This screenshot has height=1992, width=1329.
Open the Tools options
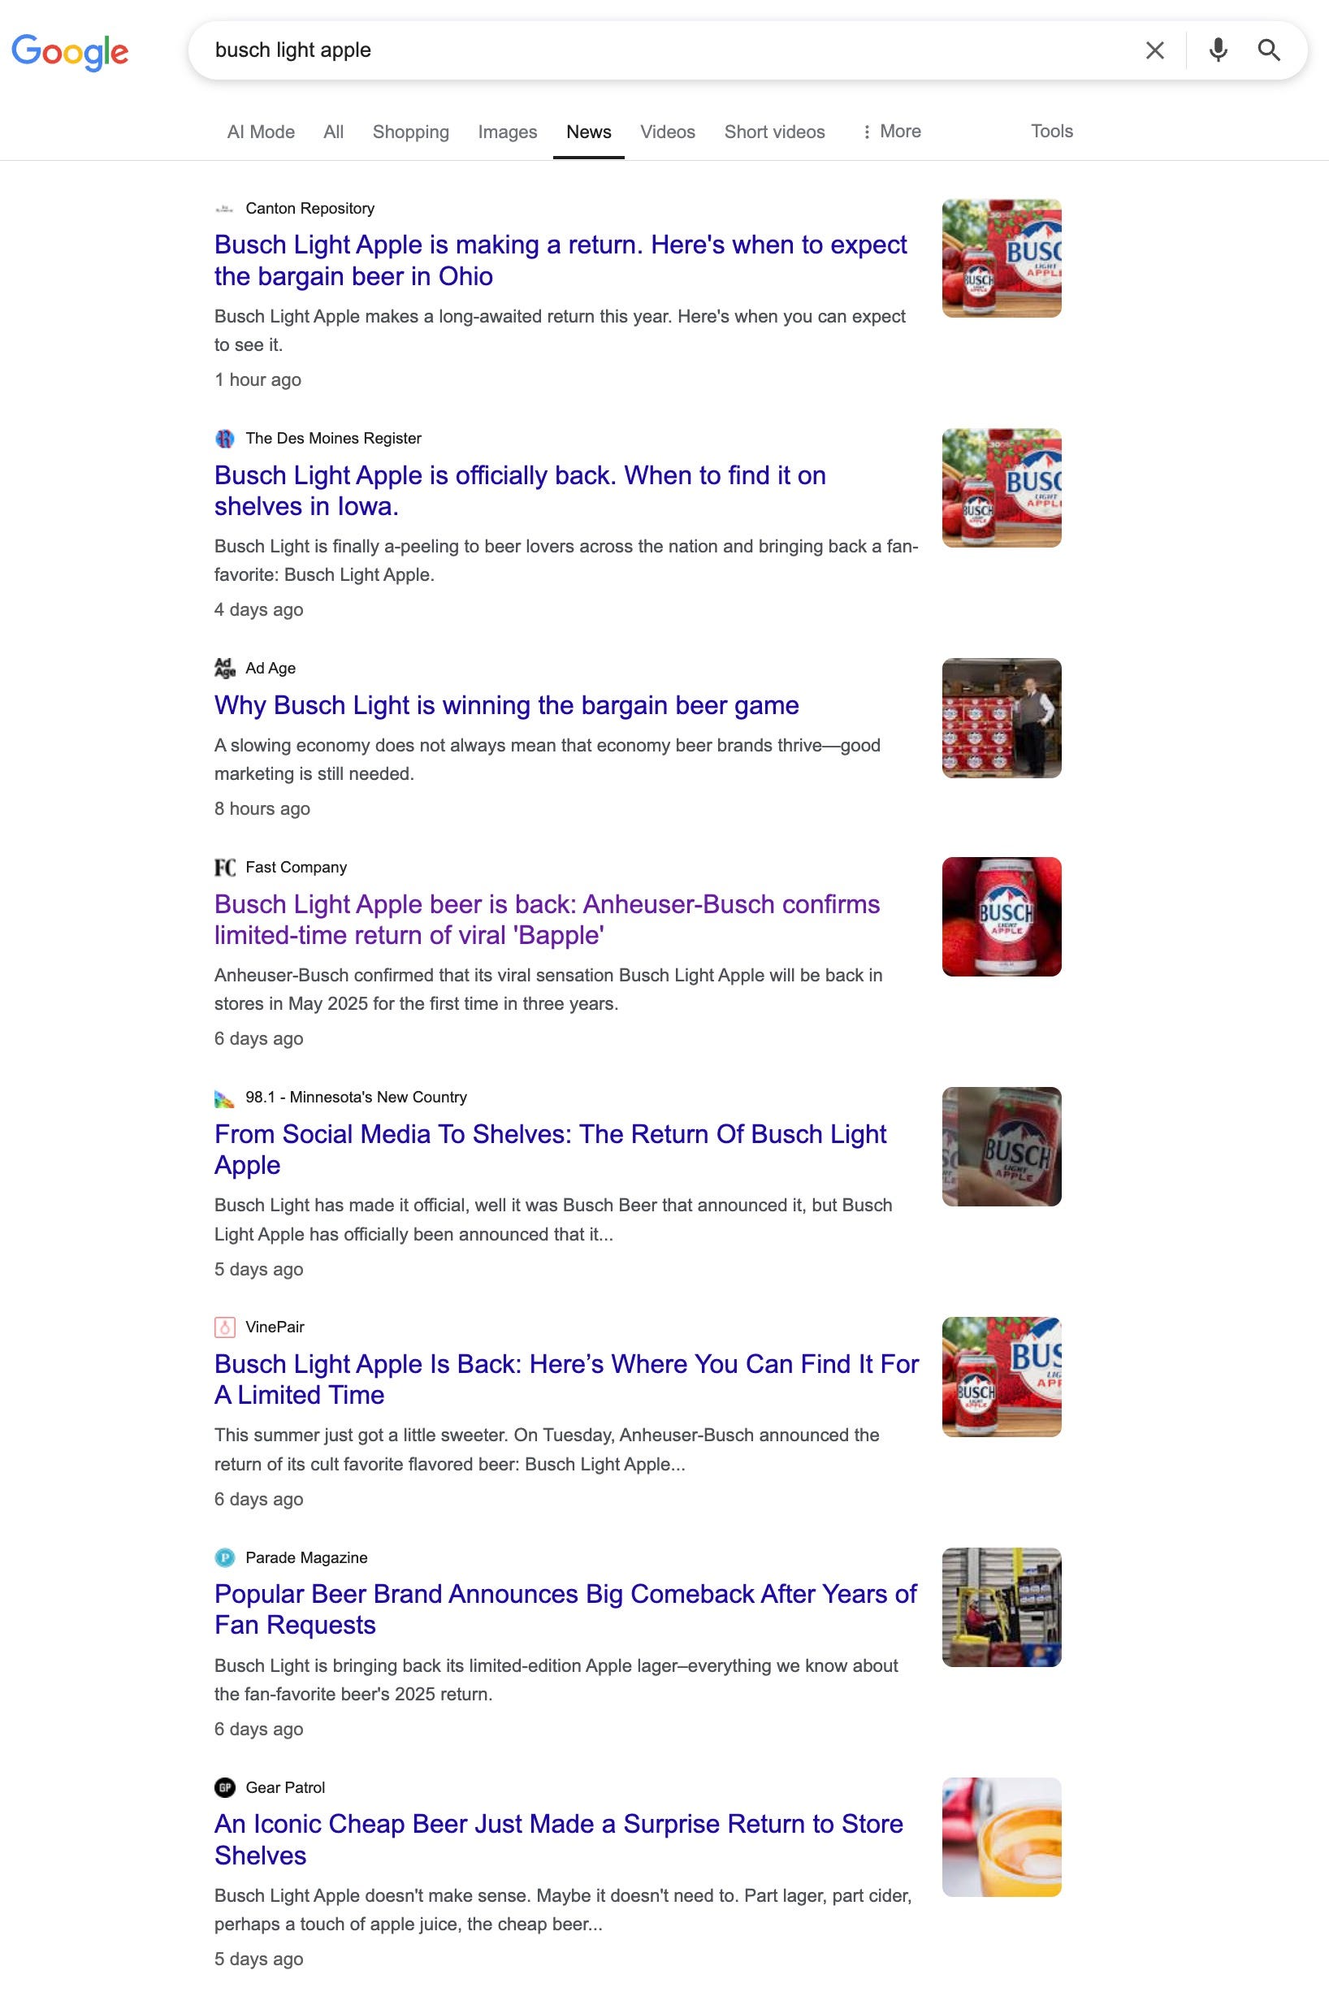coord(1052,132)
